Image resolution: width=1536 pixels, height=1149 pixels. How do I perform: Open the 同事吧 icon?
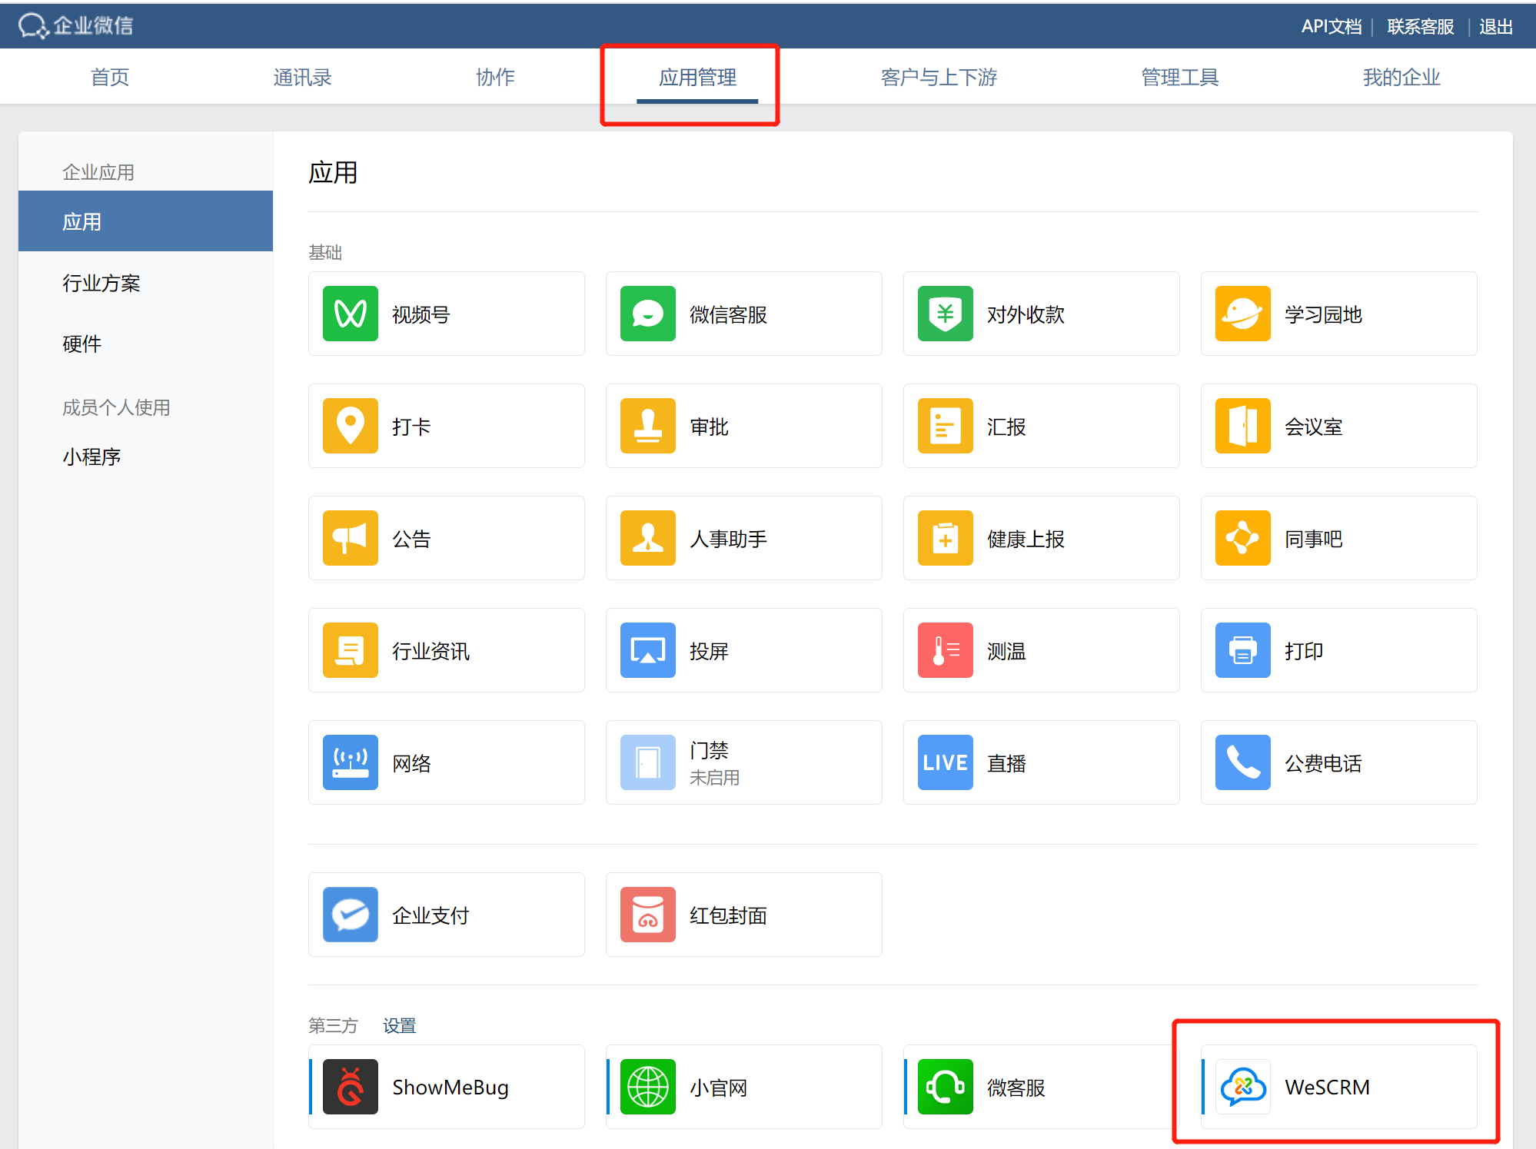pos(1243,538)
